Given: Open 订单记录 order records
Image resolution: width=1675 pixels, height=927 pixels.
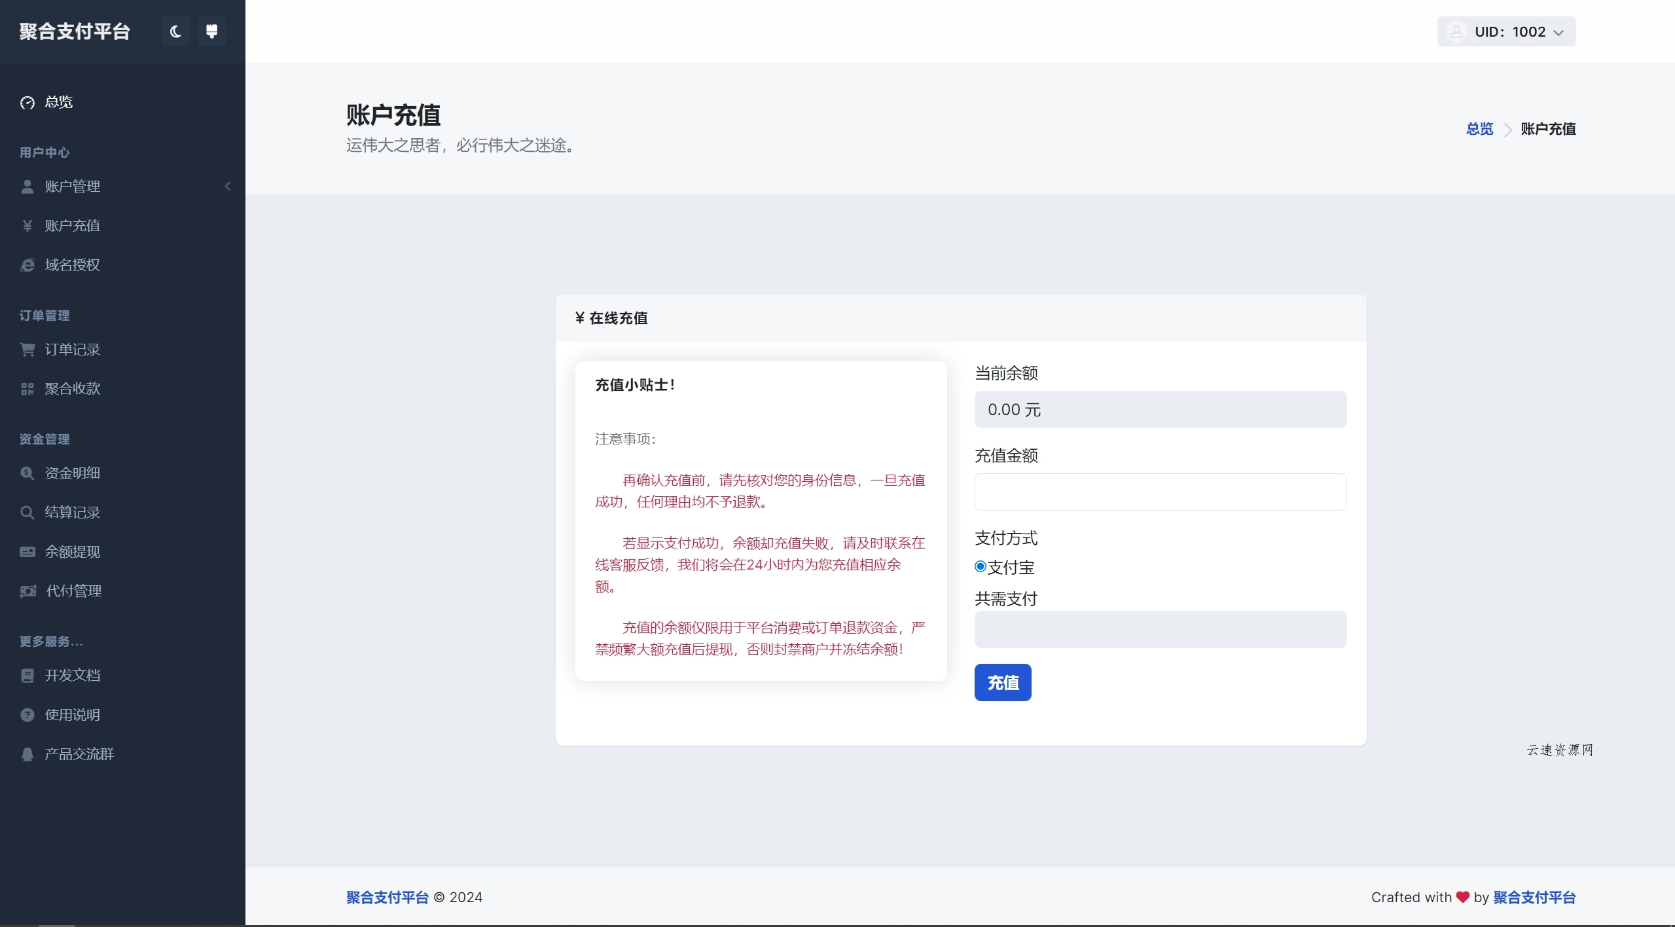Looking at the screenshot, I should pos(73,349).
